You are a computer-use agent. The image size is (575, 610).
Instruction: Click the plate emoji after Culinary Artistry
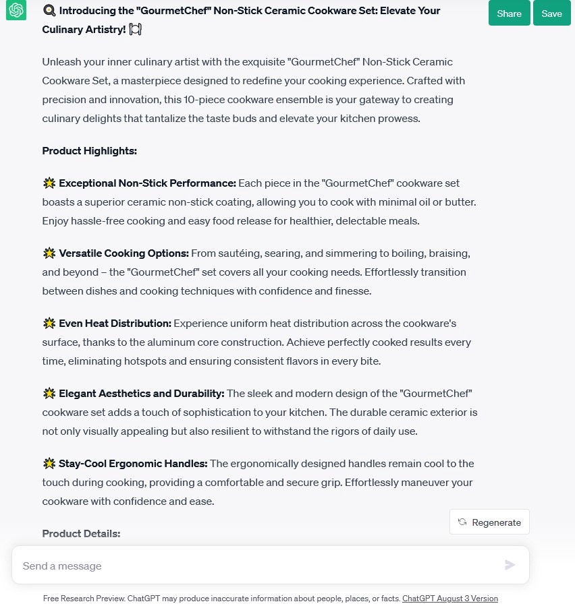coord(135,30)
